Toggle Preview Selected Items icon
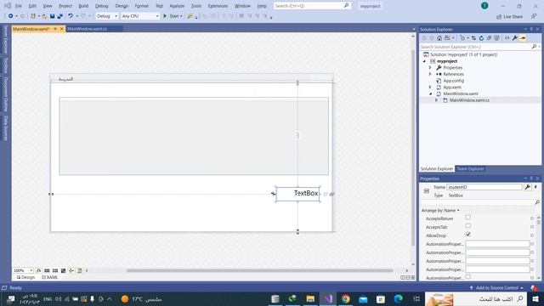The image size is (544, 306). (x=523, y=37)
